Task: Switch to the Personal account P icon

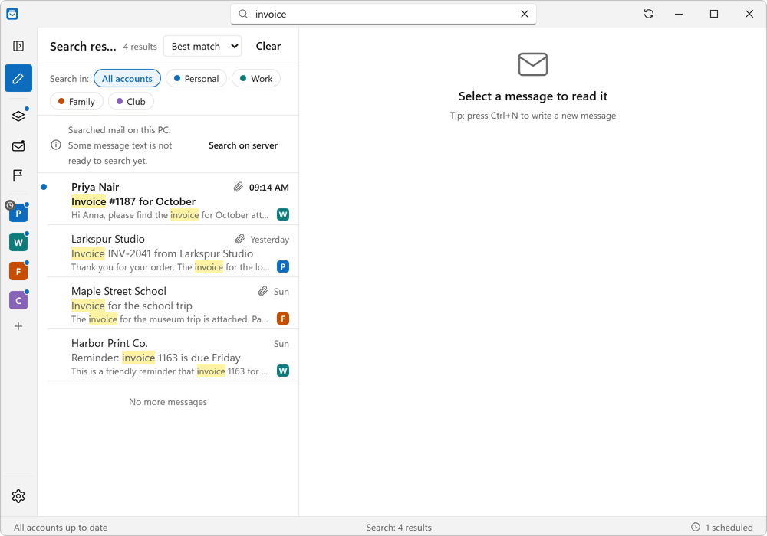Action: (x=18, y=213)
